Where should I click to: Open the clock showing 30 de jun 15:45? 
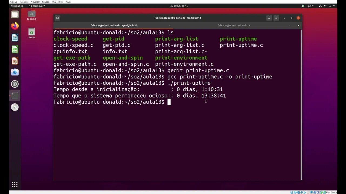[179, 6]
